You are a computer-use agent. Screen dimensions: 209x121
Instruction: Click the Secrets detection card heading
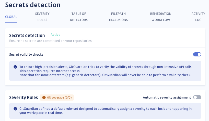27,35
